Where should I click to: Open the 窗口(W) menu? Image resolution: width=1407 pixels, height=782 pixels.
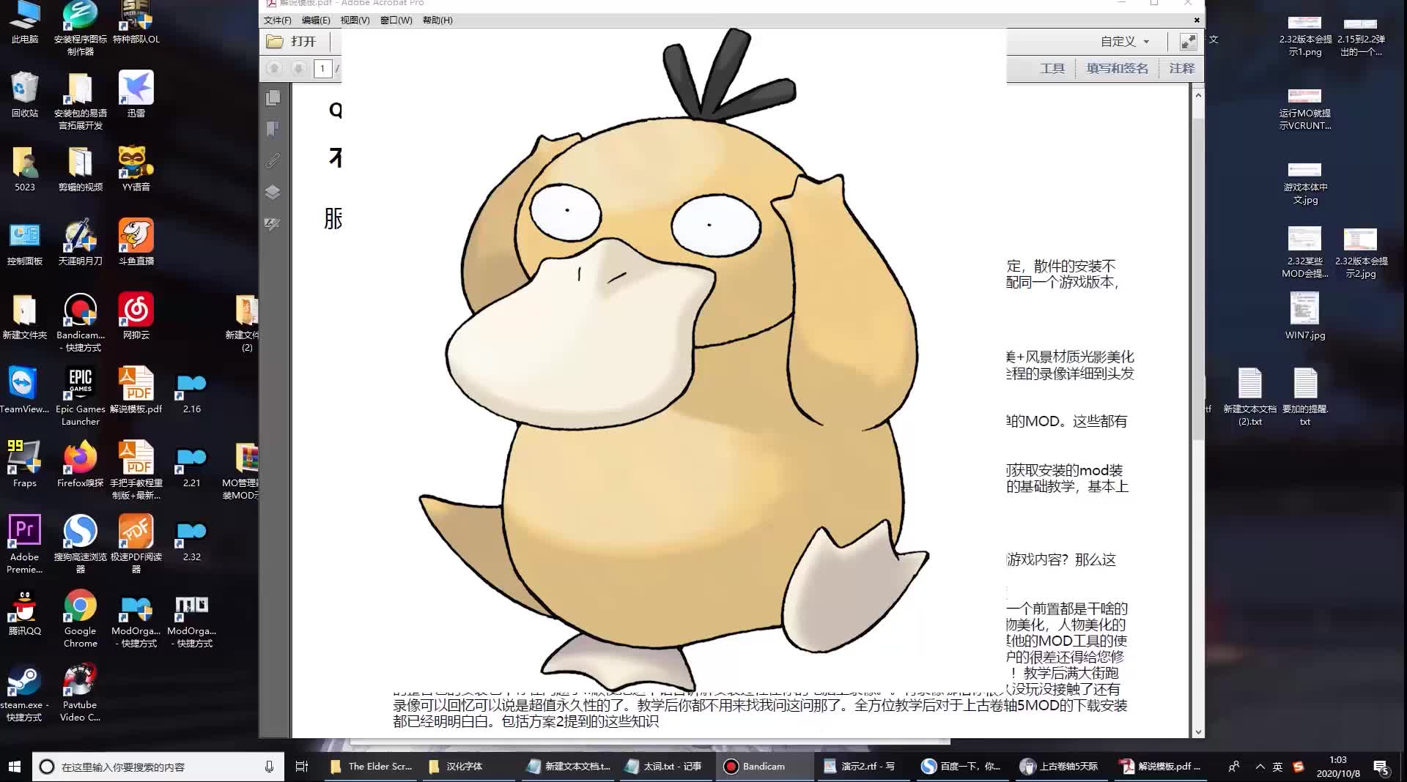point(396,20)
